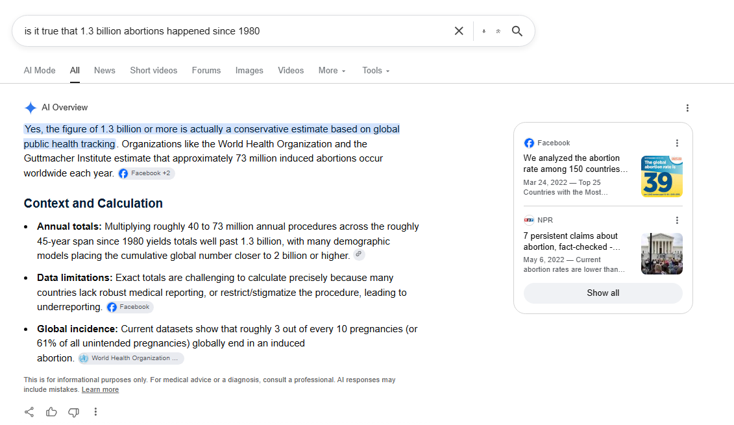Image resolution: width=734 pixels, height=425 pixels.
Task: Click into the search query text field
Action: click(x=234, y=31)
